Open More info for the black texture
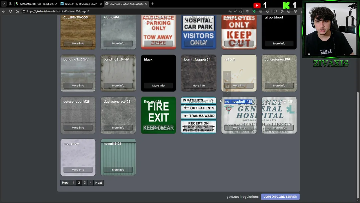The width and height of the screenshot is (360, 203). (x=158, y=85)
